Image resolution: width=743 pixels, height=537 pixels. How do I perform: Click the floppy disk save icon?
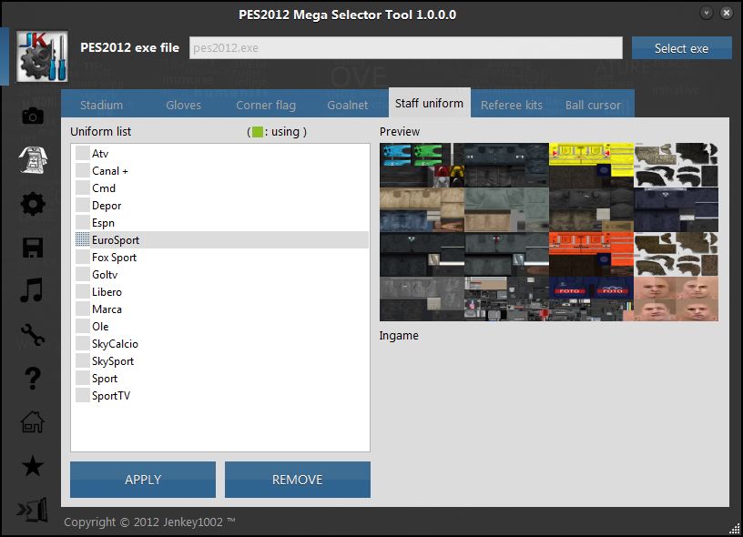point(33,248)
